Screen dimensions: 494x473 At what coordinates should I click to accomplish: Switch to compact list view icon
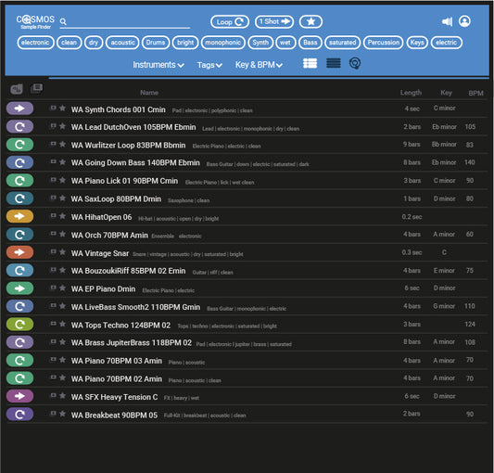334,63
